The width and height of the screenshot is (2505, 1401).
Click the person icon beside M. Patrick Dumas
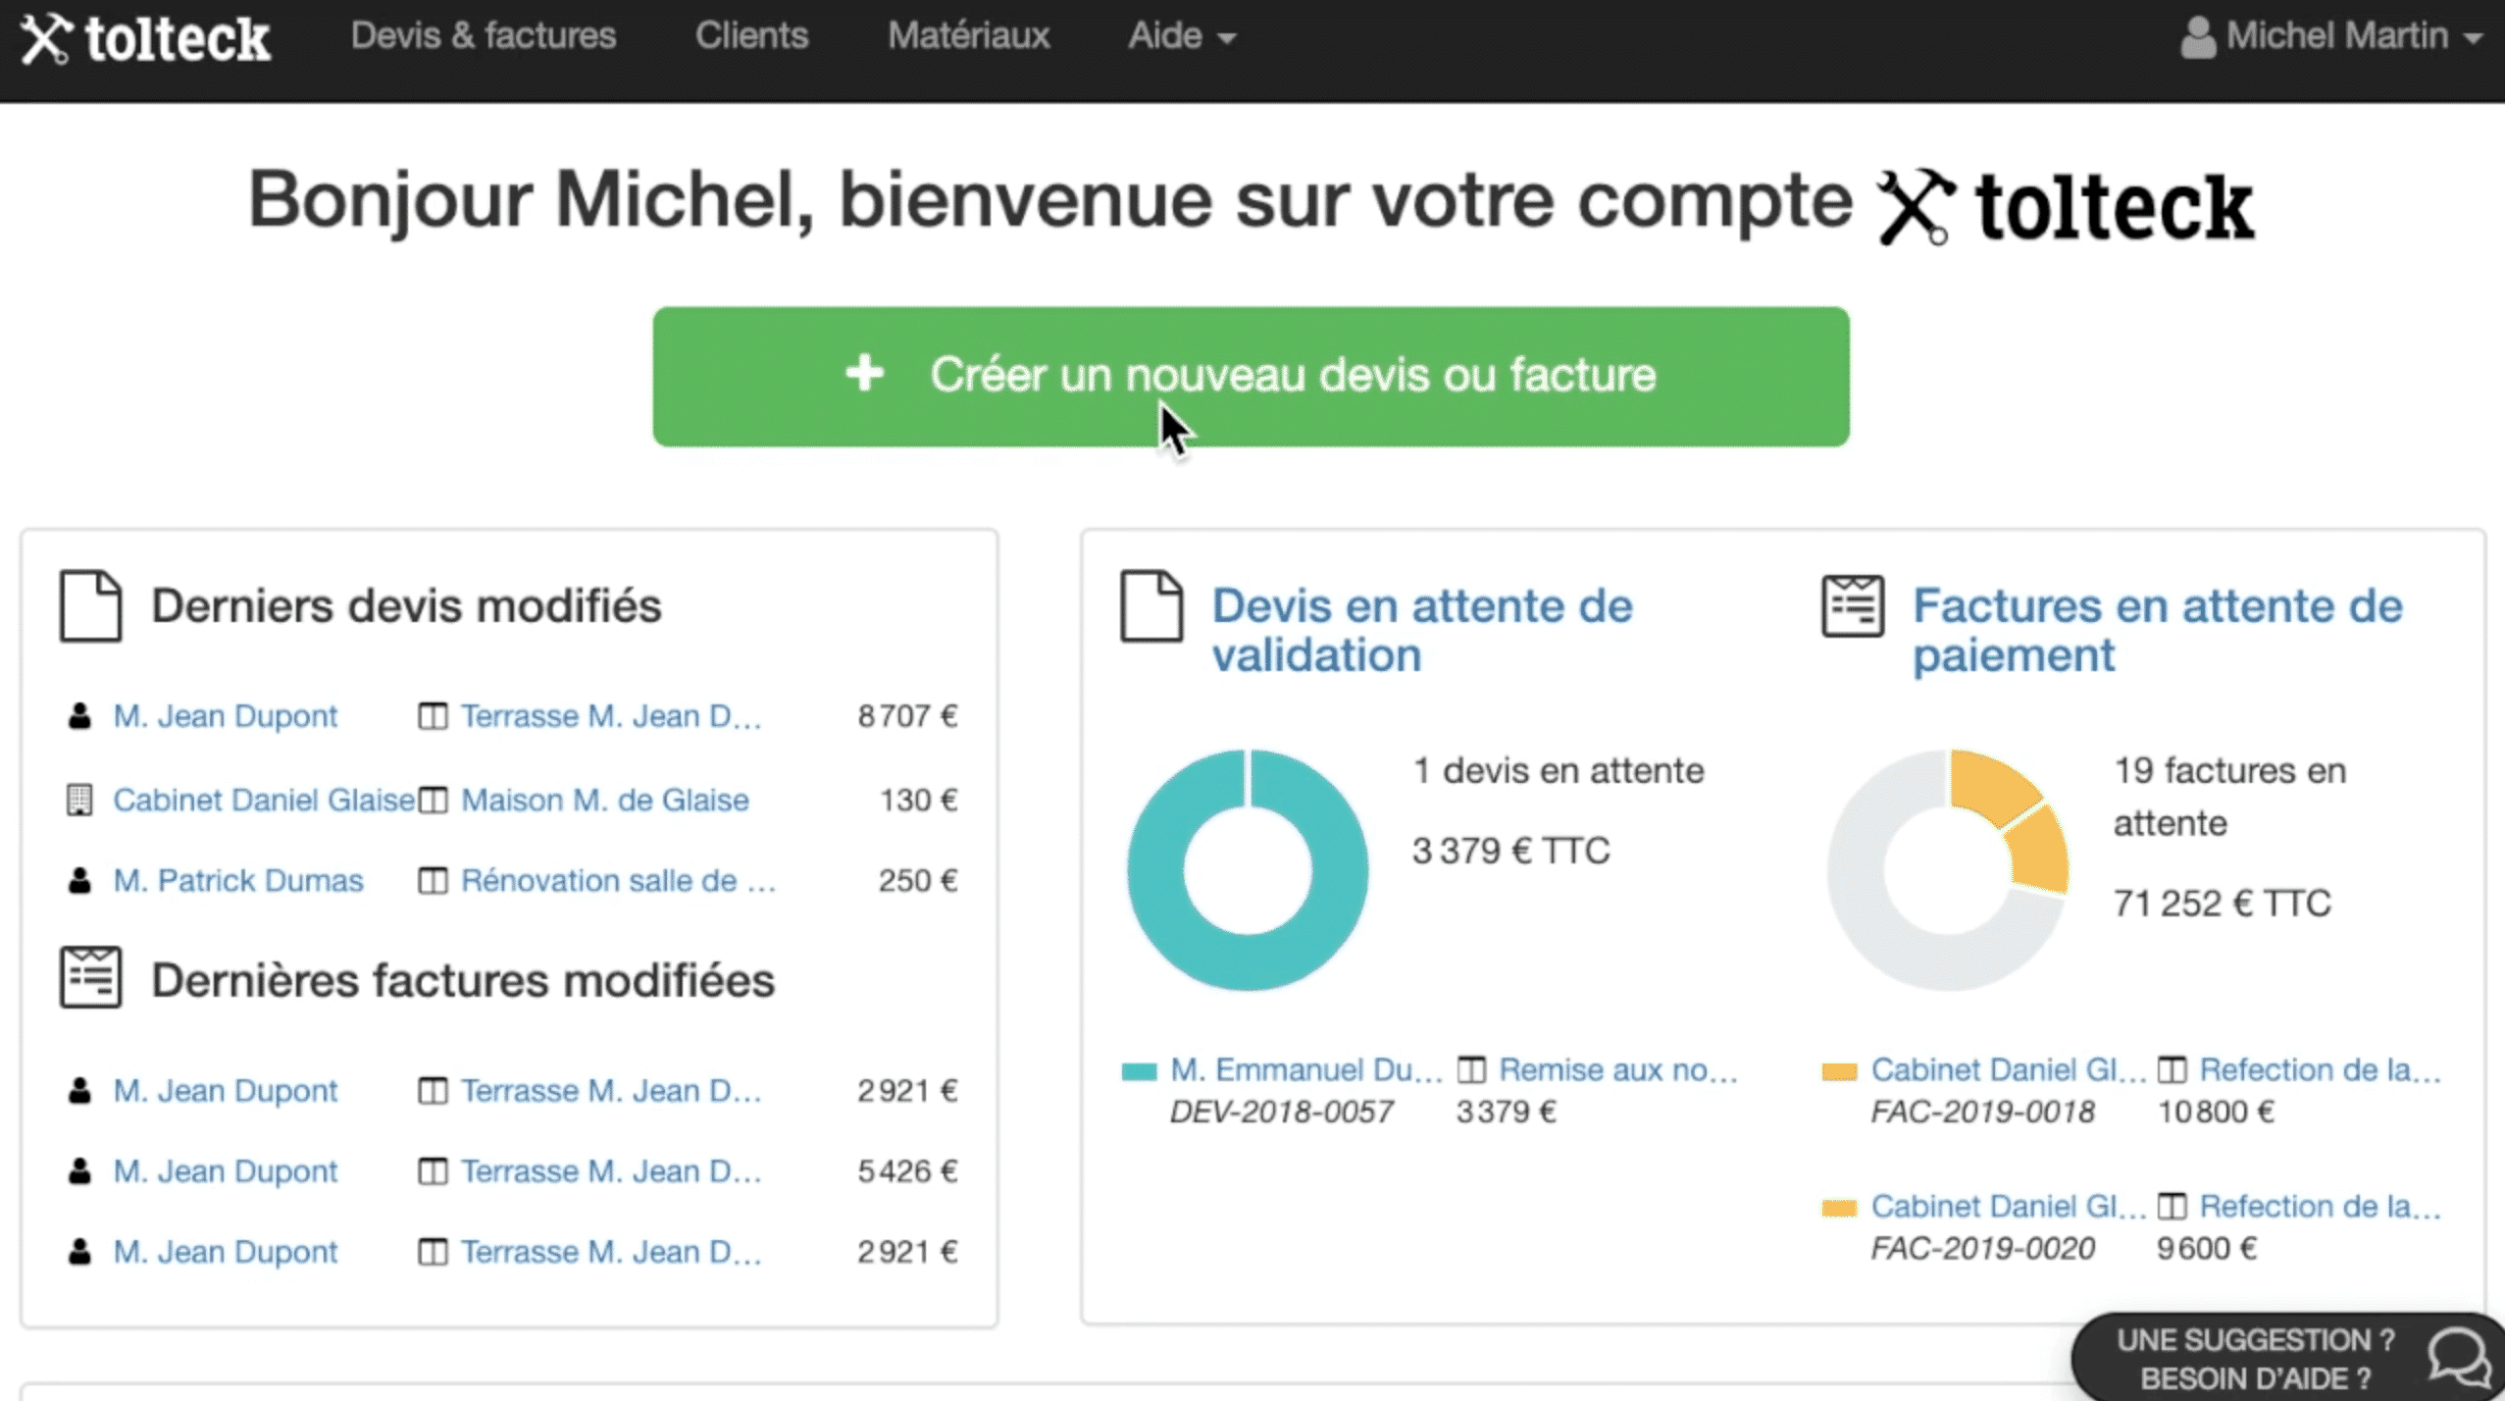click(x=79, y=880)
